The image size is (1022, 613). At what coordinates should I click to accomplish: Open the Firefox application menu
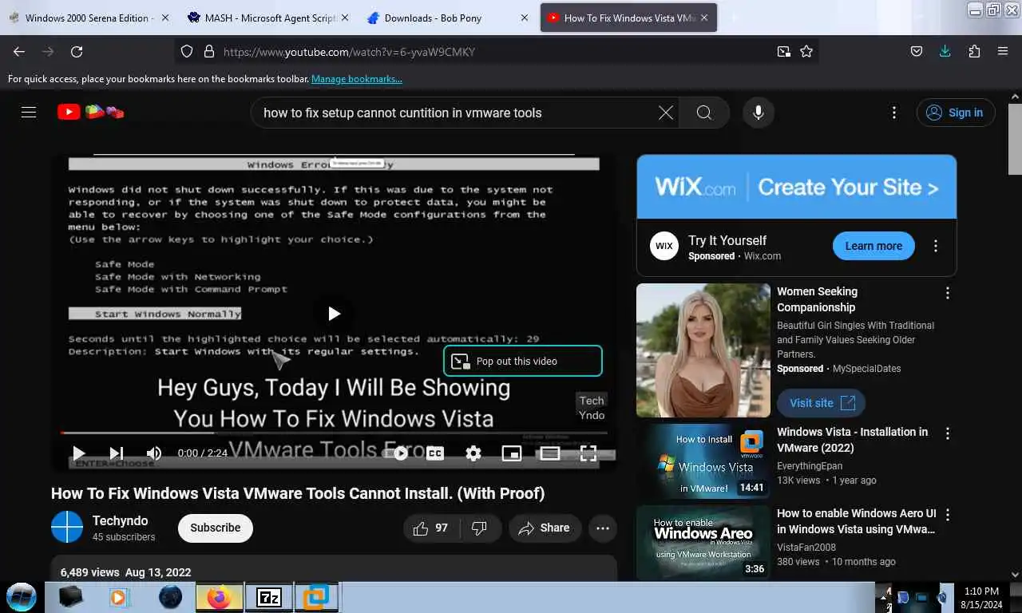click(x=1003, y=51)
